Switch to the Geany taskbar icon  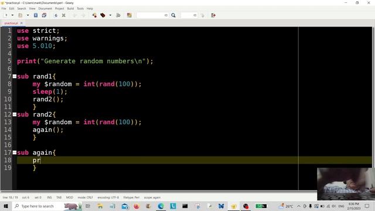pyautogui.click(x=233, y=206)
